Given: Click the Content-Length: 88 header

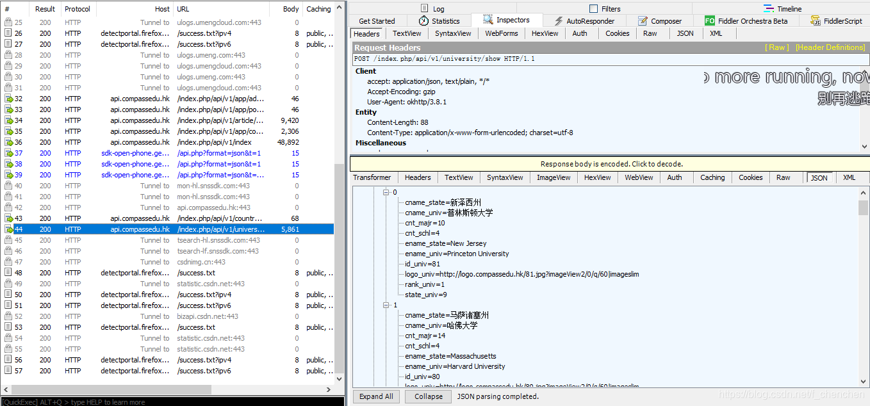Looking at the screenshot, I should click(398, 122).
